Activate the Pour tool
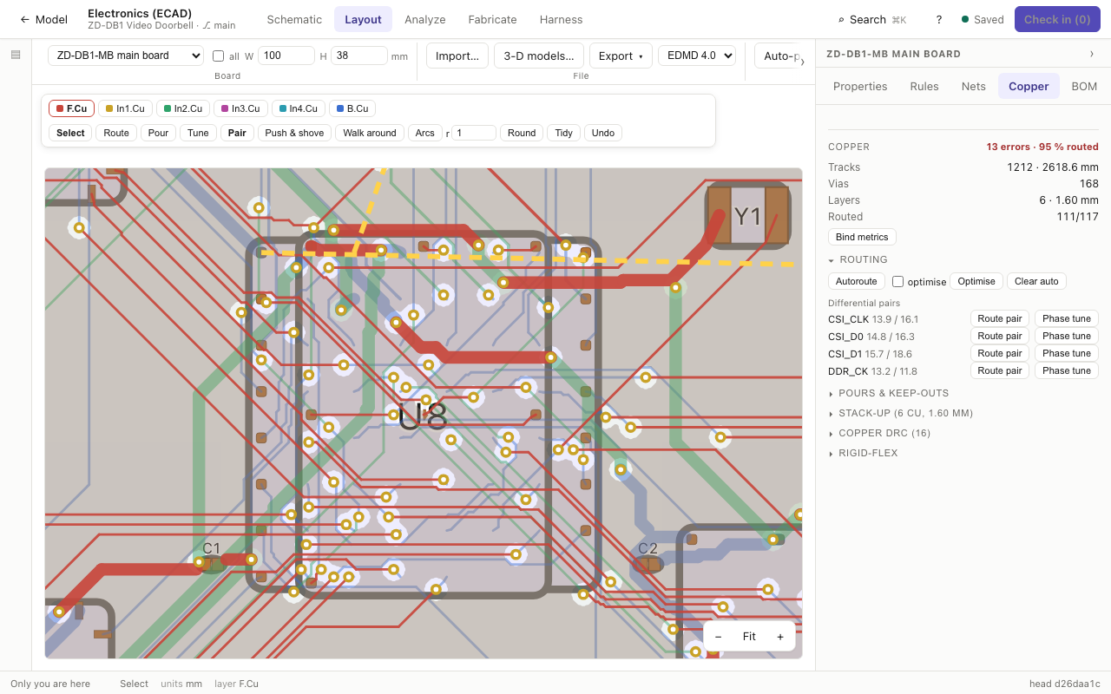1111x694 pixels. coord(158,133)
